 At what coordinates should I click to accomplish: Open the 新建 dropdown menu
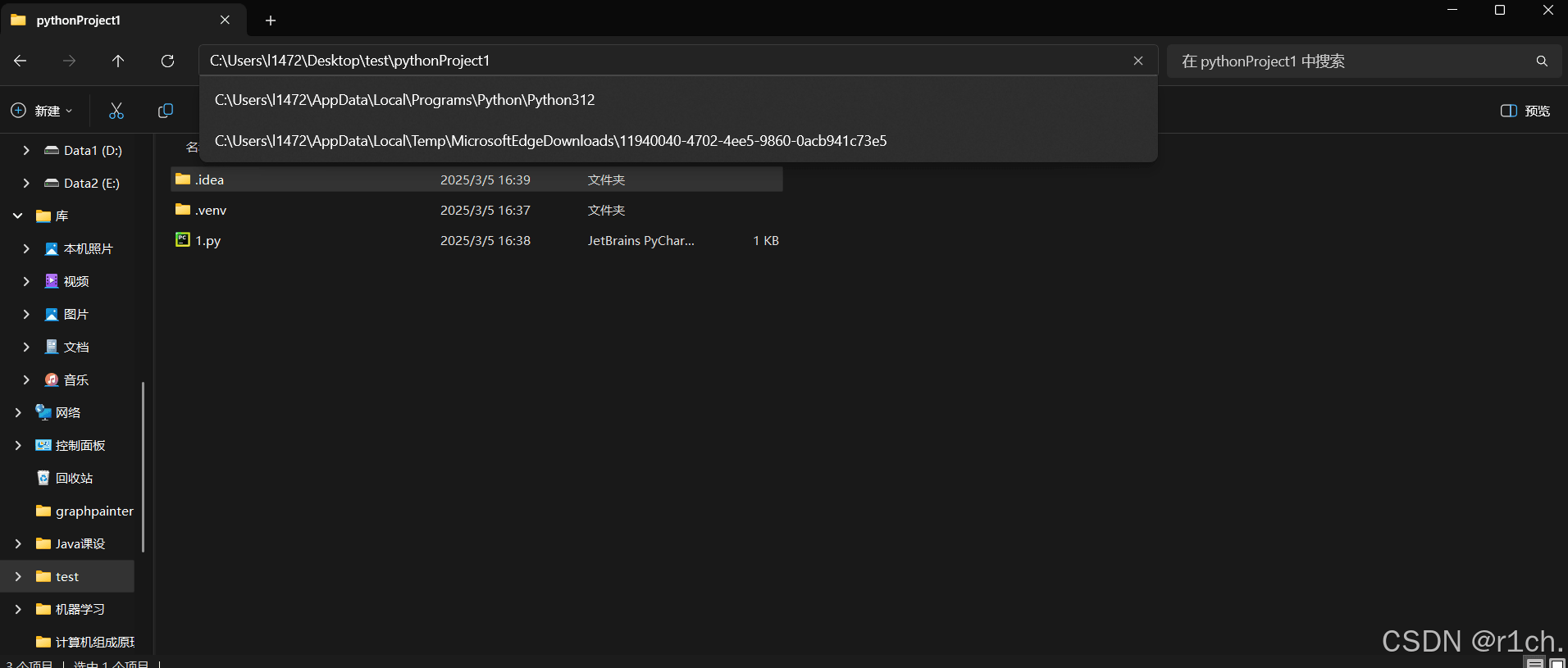pos(42,111)
